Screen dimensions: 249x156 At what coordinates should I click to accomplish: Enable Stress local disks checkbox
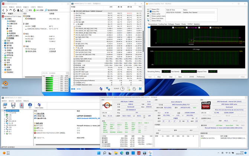pos(151,19)
